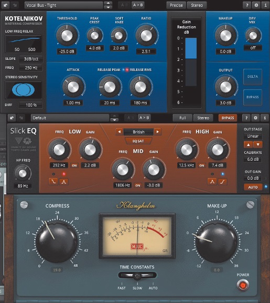Screen dimensions: 270x303
Task: Click Klanghelm VU gain reduction meter
Action: coord(137,236)
